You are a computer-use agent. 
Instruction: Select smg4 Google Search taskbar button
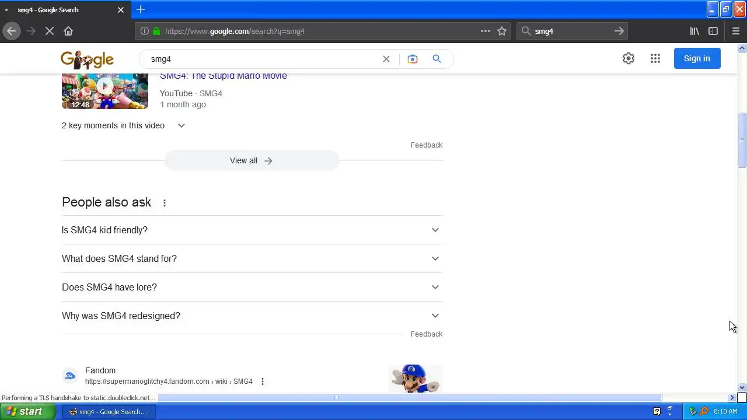click(107, 411)
